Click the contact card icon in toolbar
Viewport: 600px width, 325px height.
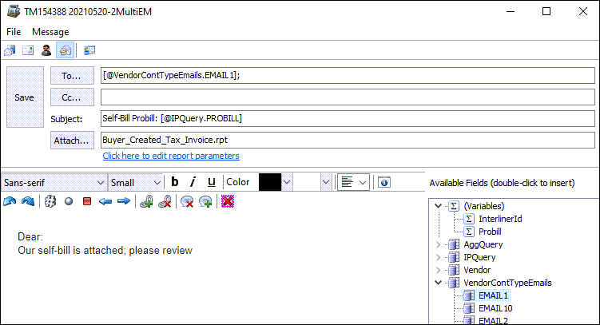tap(89, 50)
